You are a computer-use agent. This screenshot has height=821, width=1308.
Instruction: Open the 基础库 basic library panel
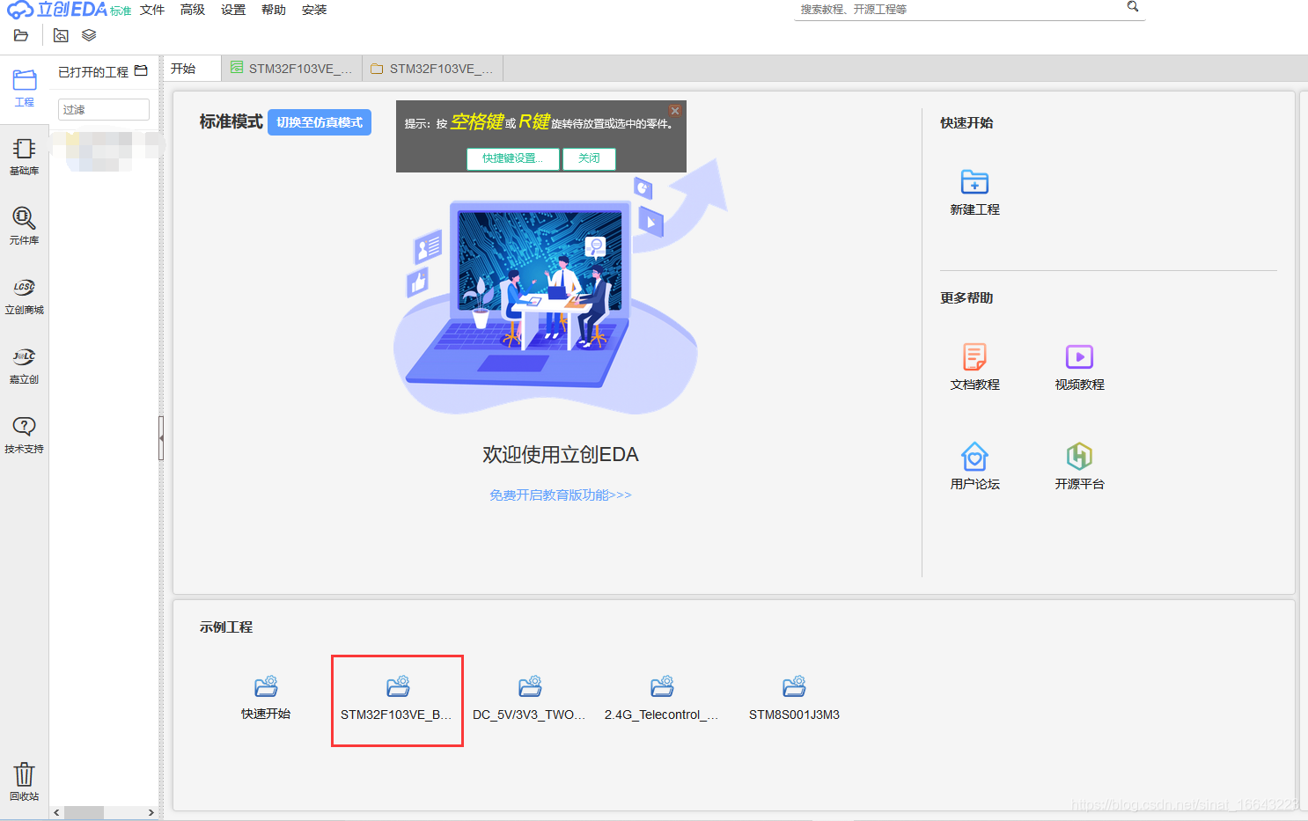click(x=25, y=158)
